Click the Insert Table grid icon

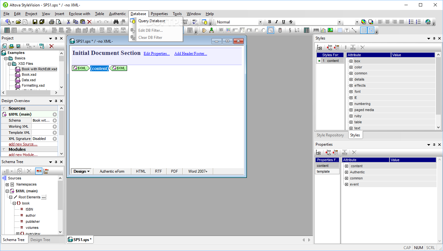click(307, 30)
